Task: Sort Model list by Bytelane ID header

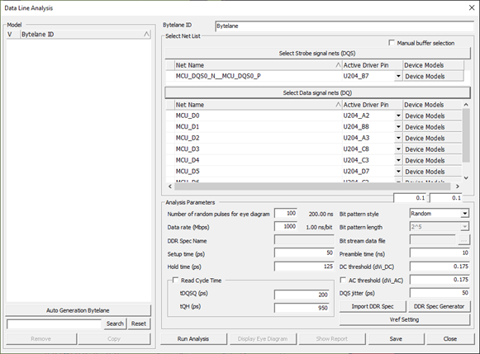Action: click(85, 34)
